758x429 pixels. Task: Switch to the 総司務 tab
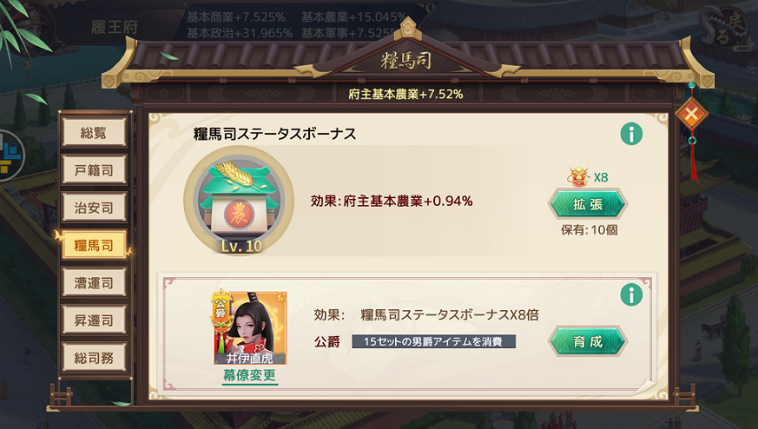coord(94,358)
